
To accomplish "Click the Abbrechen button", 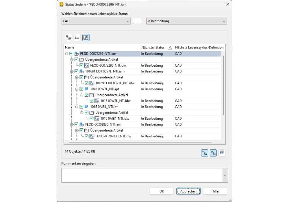I will (188, 191).
